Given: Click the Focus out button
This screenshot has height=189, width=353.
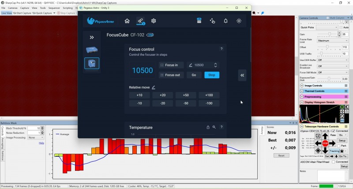Looking at the screenshot, I should (x=171, y=75).
